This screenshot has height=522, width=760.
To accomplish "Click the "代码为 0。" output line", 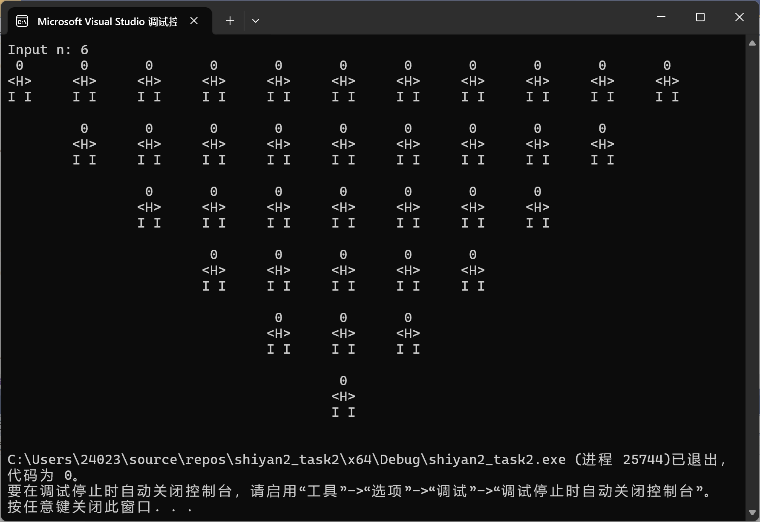I will tap(43, 475).
